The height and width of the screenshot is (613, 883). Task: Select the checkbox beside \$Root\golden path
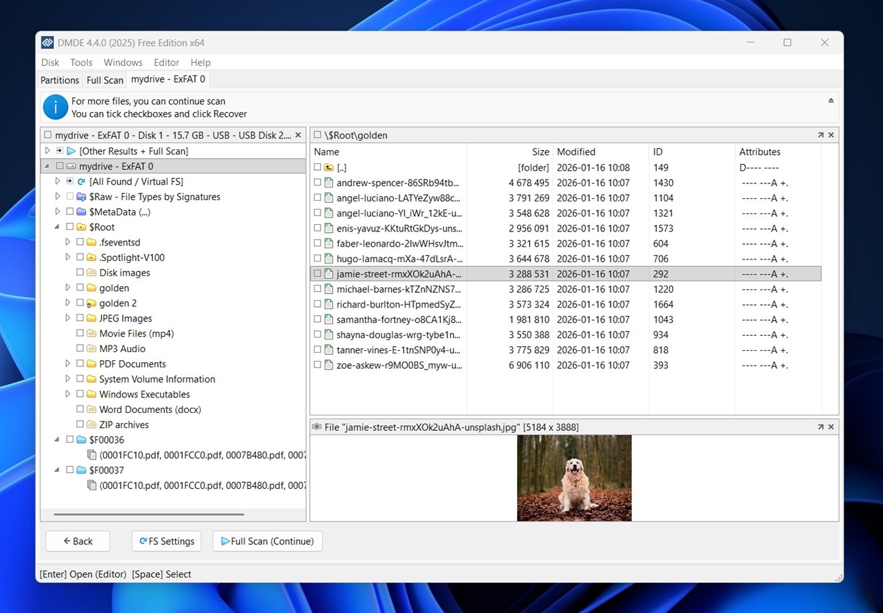coord(317,135)
